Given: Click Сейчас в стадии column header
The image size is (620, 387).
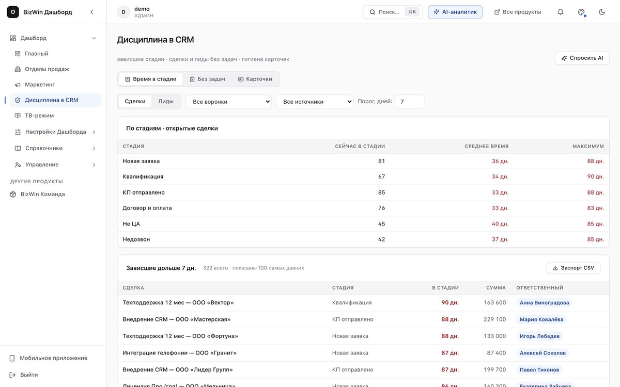Looking at the screenshot, I should (360, 147).
